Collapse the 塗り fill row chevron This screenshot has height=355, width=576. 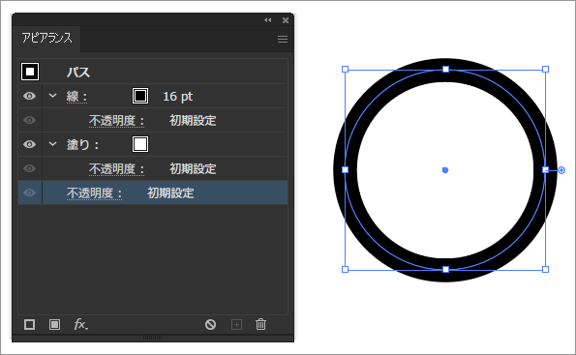tap(53, 143)
